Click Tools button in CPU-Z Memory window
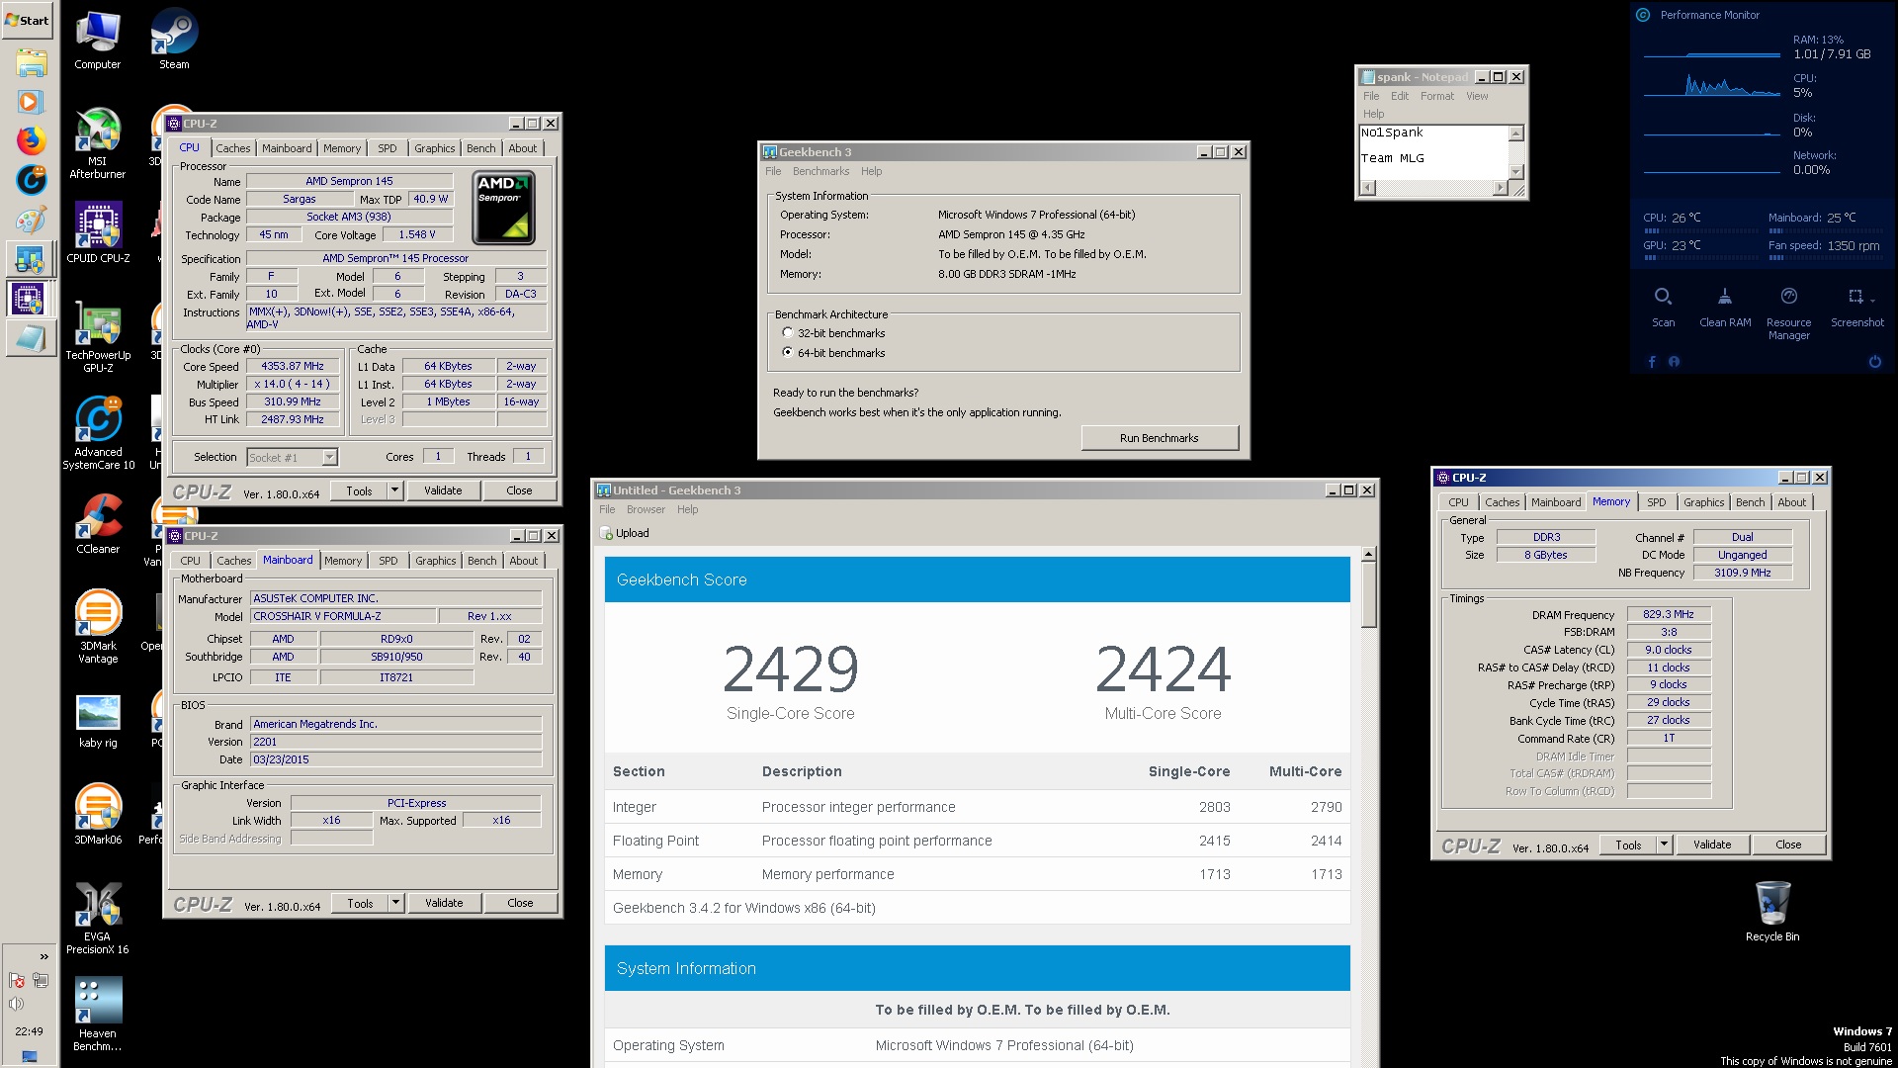This screenshot has height=1068, width=1898. pyautogui.click(x=1628, y=845)
